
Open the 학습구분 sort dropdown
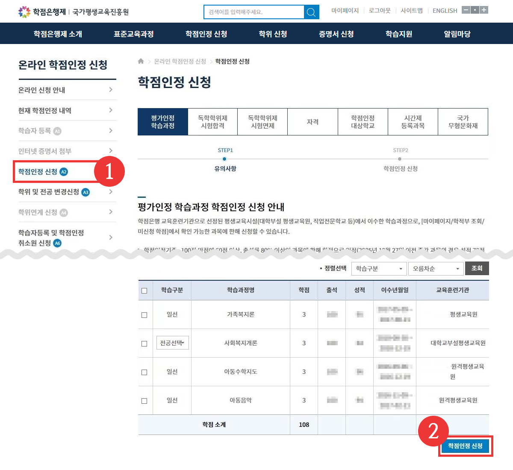pyautogui.click(x=379, y=269)
